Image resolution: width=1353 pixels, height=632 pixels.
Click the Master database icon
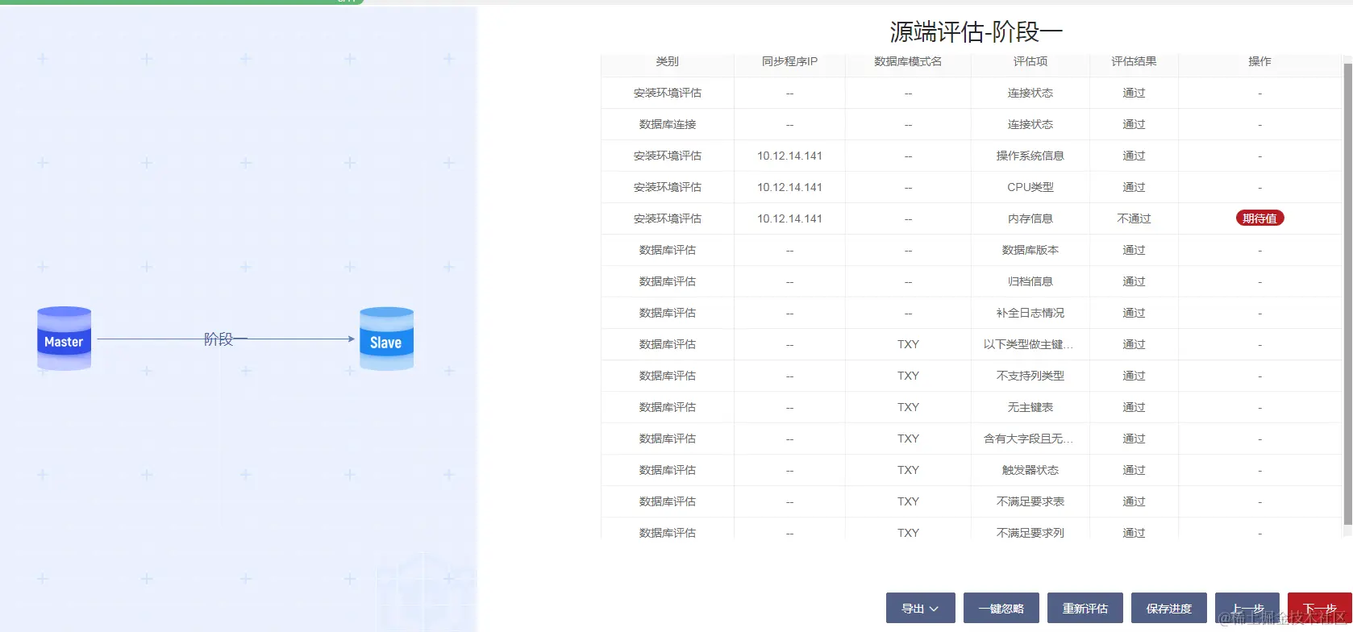[64, 339]
